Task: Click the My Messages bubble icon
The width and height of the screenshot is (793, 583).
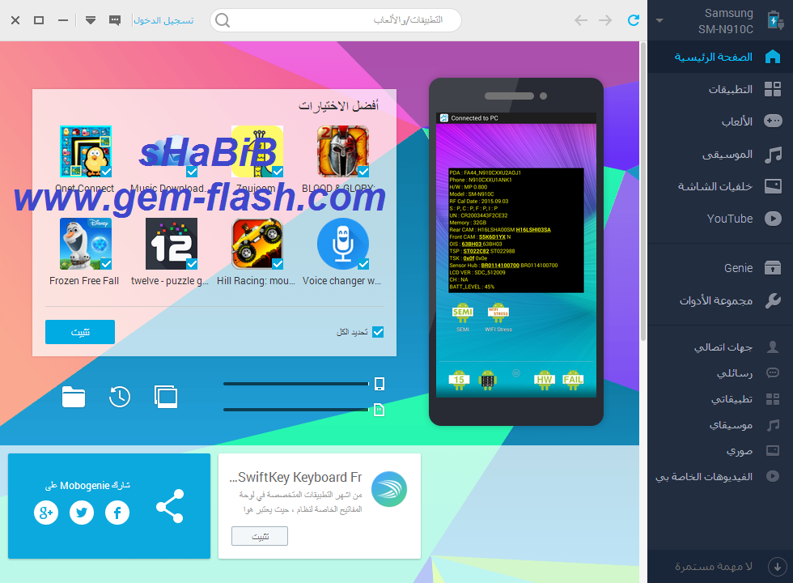Action: 772,373
